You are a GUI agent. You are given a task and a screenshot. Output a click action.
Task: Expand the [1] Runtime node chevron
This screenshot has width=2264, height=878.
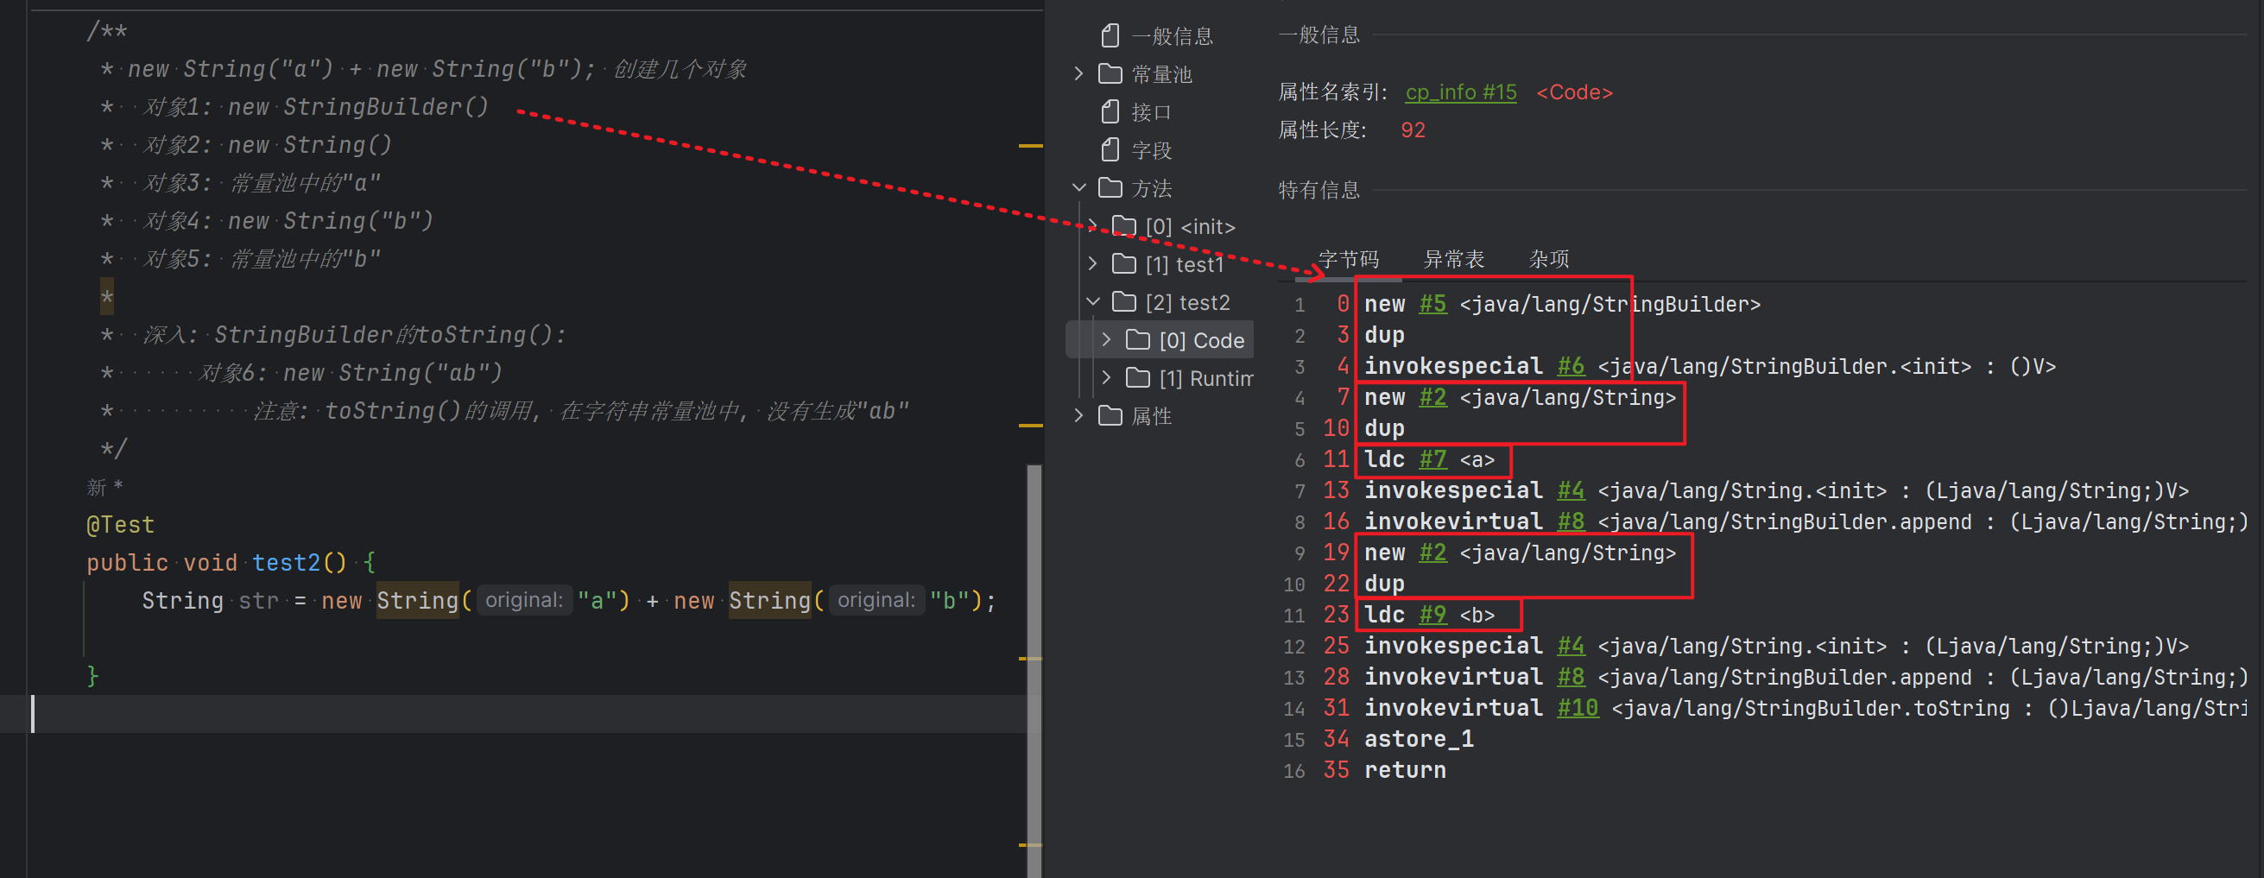(1106, 378)
